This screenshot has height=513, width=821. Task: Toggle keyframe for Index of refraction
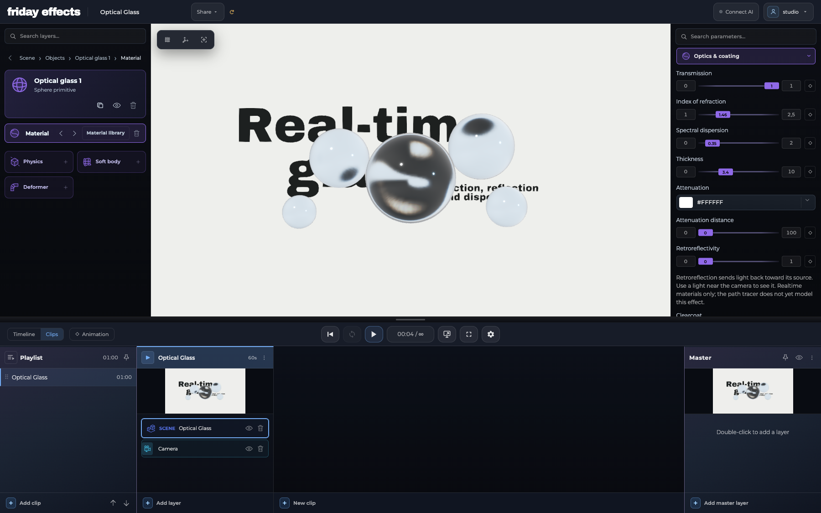click(810, 114)
